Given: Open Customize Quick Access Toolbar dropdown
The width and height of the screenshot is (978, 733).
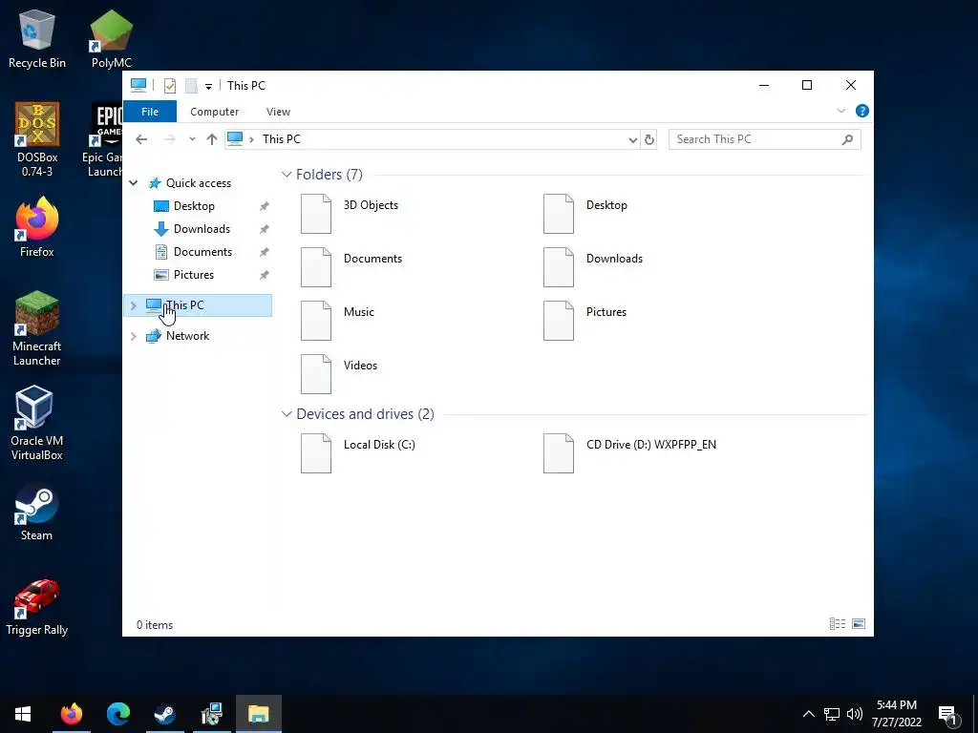Looking at the screenshot, I should (208, 86).
